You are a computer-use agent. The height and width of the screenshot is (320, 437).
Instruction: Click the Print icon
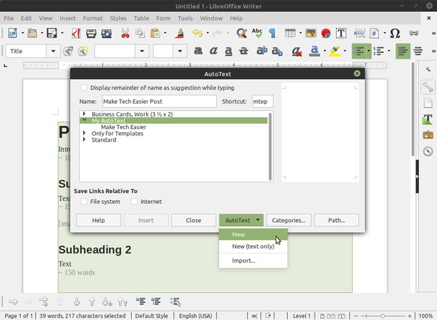91,33
